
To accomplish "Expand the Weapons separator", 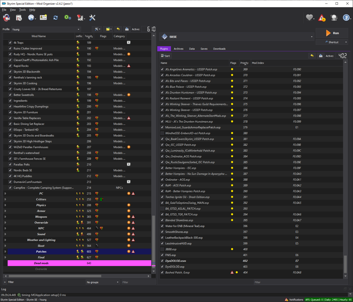I will pos(5,217).
